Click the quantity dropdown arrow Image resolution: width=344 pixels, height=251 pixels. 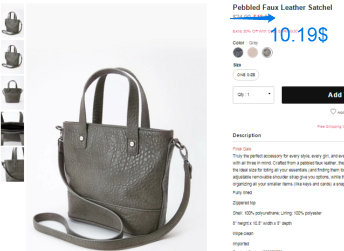click(x=269, y=94)
